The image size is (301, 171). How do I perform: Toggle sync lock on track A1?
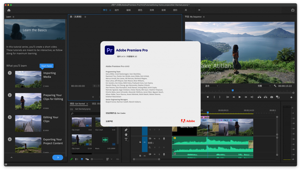click(150, 139)
